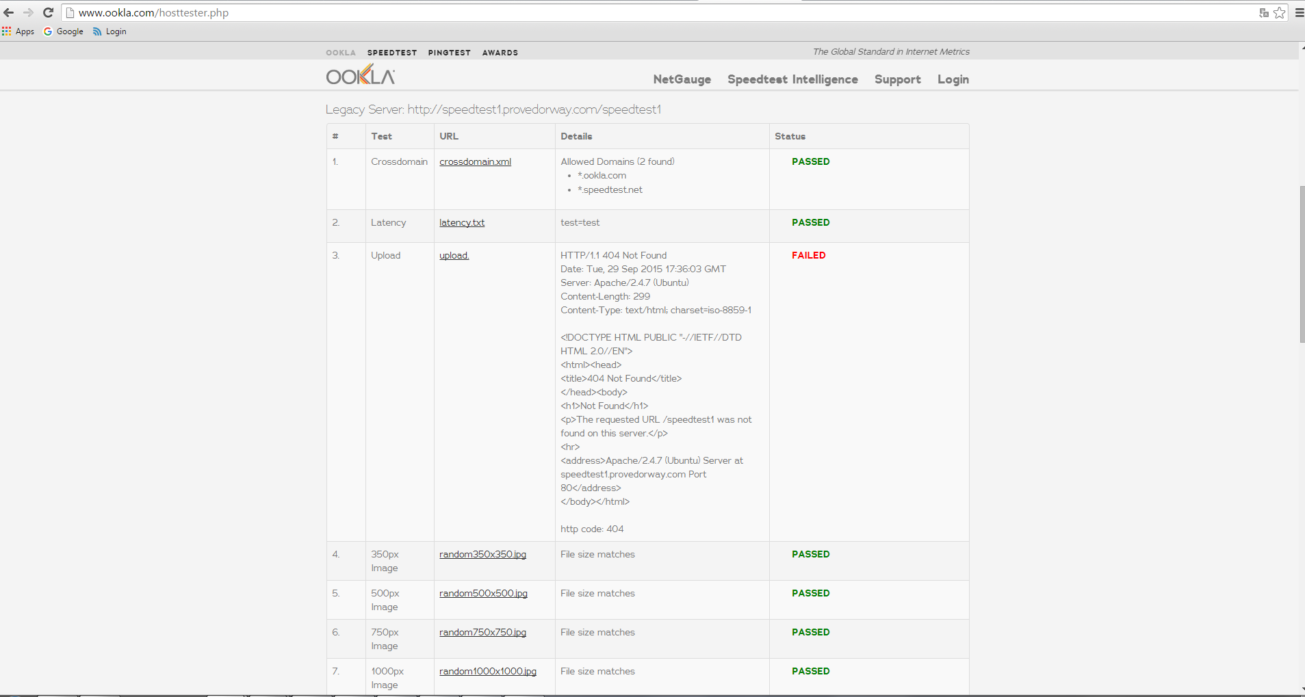Image resolution: width=1305 pixels, height=697 pixels.
Task: Click the 'Test' column header
Action: 382,136
